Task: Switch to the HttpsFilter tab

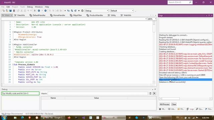Action: (x=76, y=15)
